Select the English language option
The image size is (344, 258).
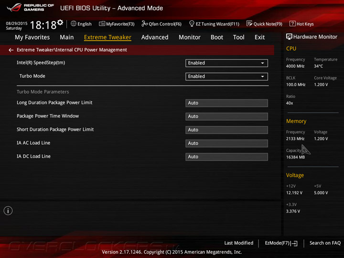click(x=85, y=24)
